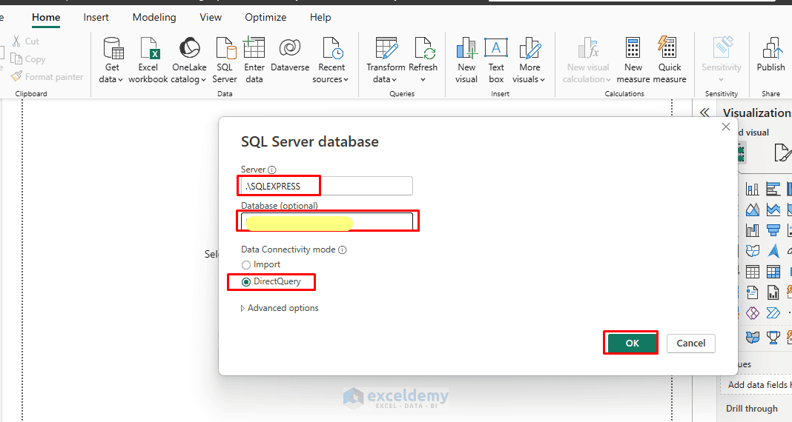Screen dimensions: 792x422
Task: Click the Cut scissors icon
Action: 16,41
